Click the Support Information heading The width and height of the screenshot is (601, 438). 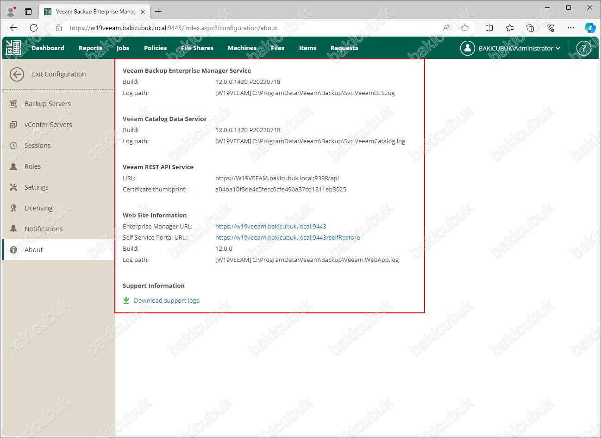[154, 286]
